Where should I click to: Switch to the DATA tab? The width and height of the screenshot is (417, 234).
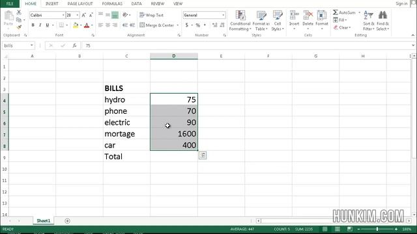136,4
